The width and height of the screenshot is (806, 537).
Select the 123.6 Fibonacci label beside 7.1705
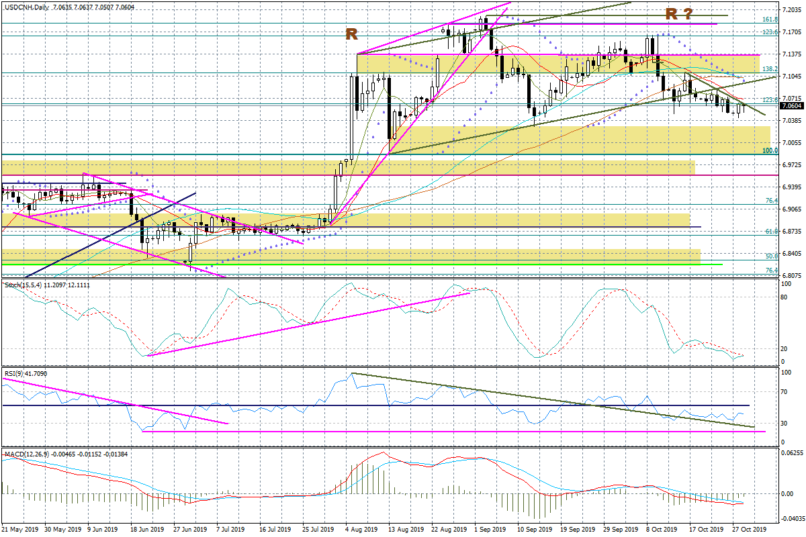(770, 32)
